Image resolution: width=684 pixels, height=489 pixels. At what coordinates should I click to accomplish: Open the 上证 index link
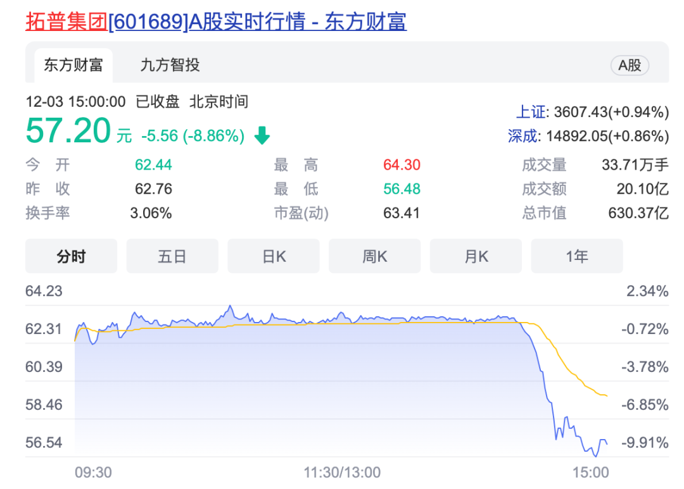(531, 112)
